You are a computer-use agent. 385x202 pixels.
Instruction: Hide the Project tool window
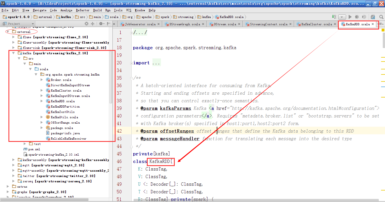pos(108,24)
